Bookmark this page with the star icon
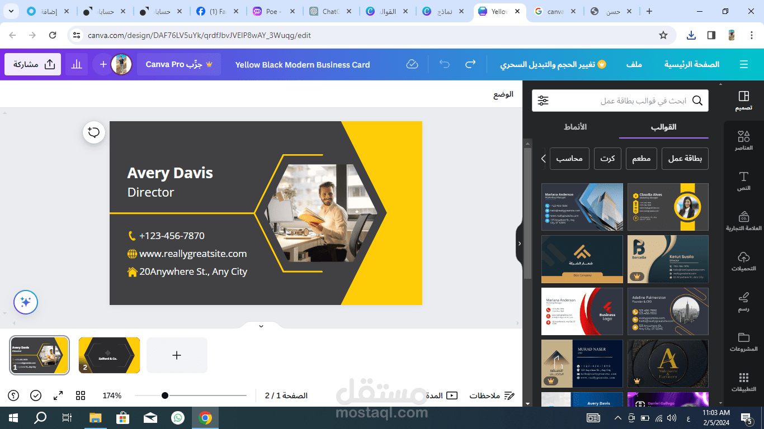The image size is (764, 429). pos(663,35)
